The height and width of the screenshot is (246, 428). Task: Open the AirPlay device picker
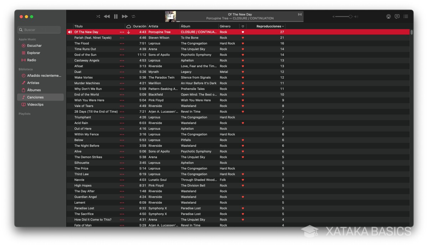[x=389, y=16]
